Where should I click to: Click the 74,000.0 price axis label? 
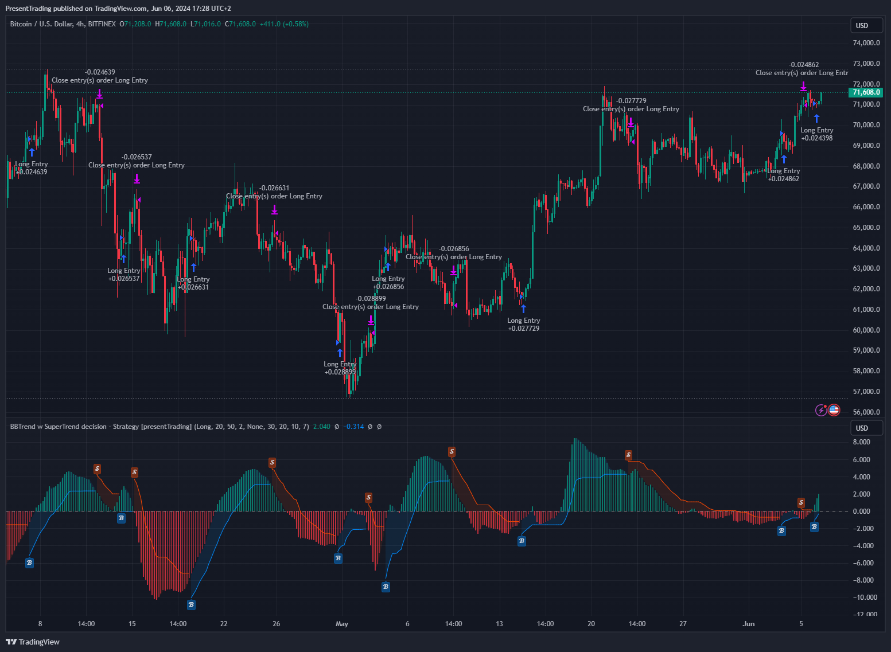pyautogui.click(x=866, y=43)
